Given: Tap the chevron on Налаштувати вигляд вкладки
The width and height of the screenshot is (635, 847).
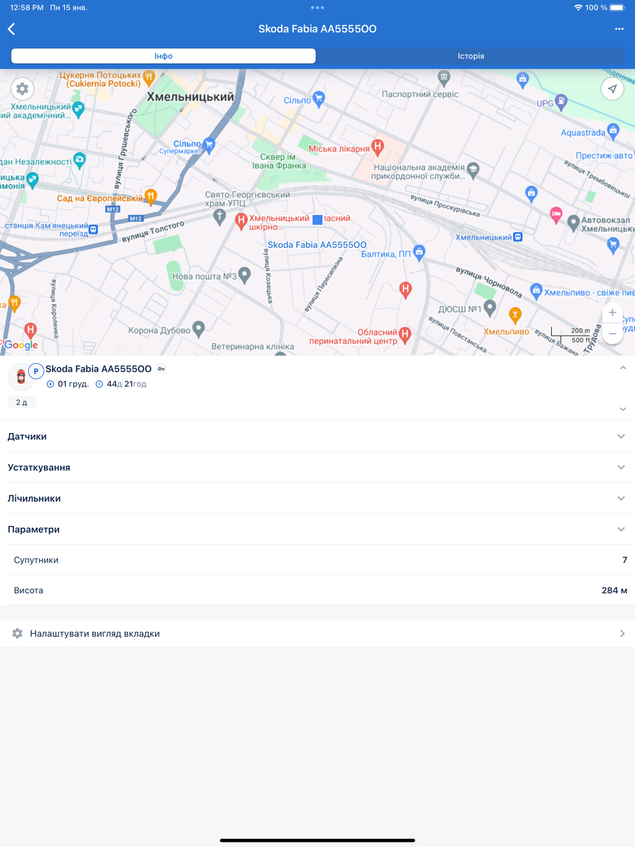Looking at the screenshot, I should [x=622, y=634].
